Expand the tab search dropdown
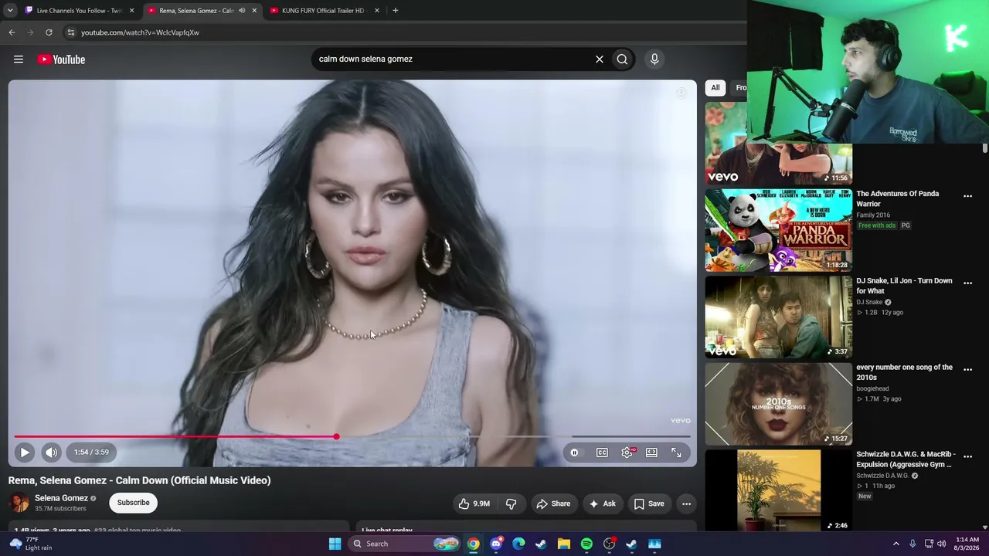989x556 pixels. pyautogui.click(x=10, y=11)
